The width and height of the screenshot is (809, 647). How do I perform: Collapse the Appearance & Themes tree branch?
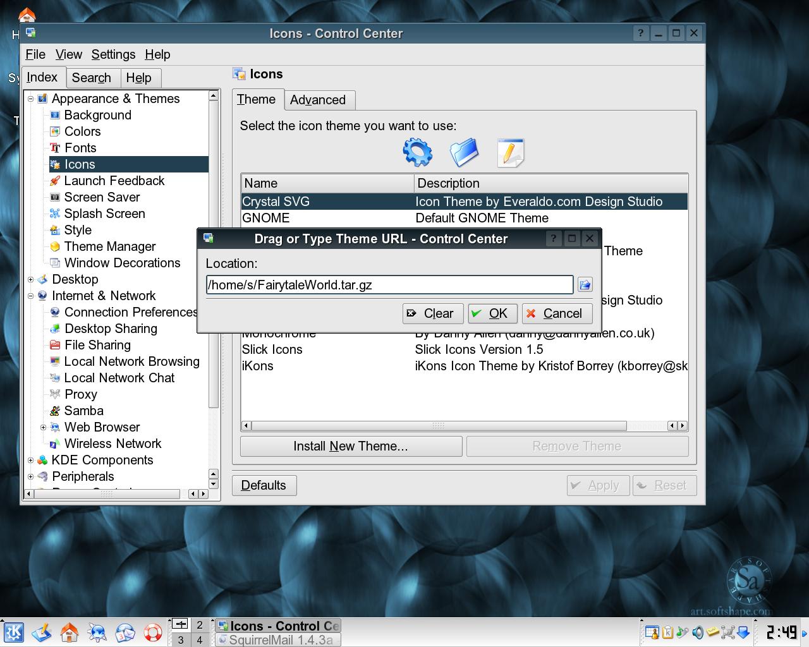(x=30, y=99)
